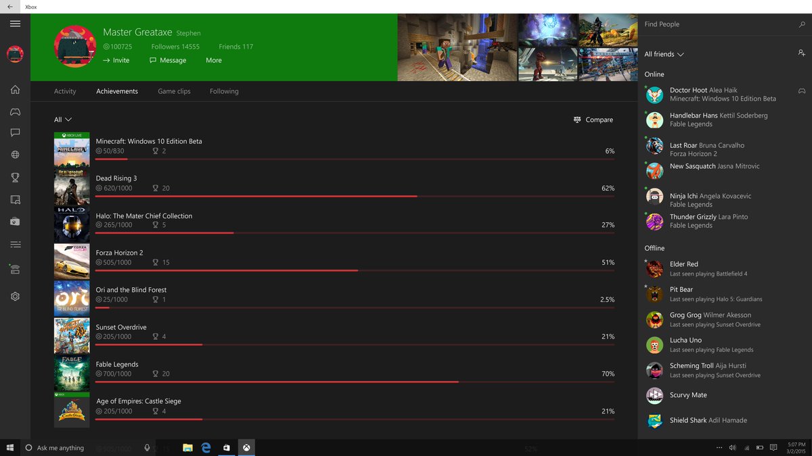This screenshot has width=812, height=456.
Task: Click the Compare button
Action: 593,120
